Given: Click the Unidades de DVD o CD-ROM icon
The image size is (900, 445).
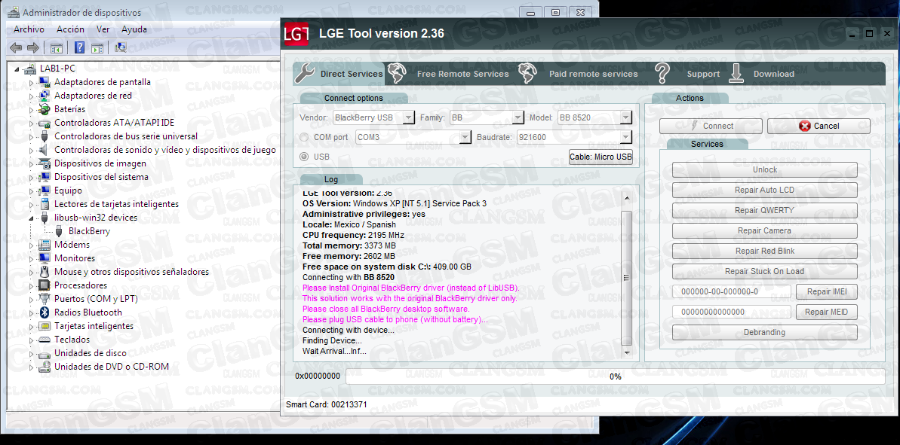Looking at the screenshot, I should tap(45, 367).
